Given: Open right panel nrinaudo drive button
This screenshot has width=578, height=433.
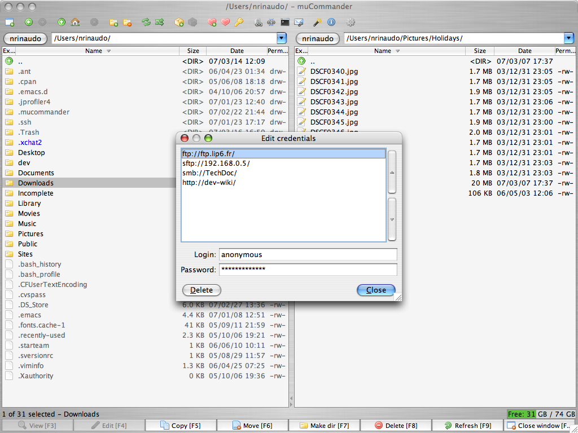Looking at the screenshot, I should pos(318,38).
